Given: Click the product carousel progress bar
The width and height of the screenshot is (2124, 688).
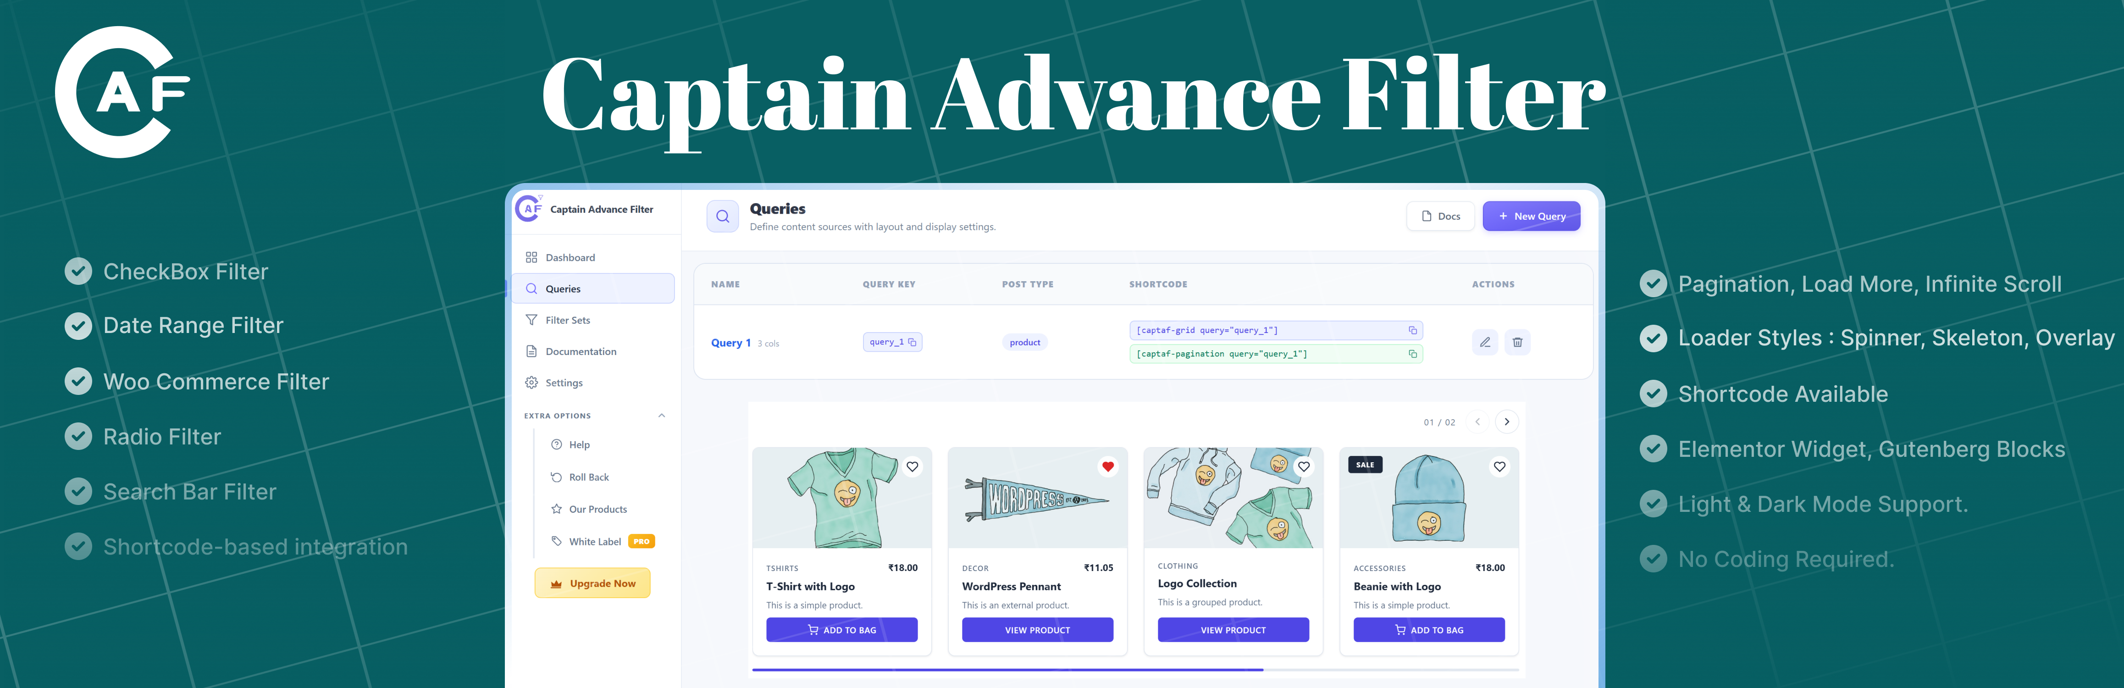Looking at the screenshot, I should [1135, 670].
